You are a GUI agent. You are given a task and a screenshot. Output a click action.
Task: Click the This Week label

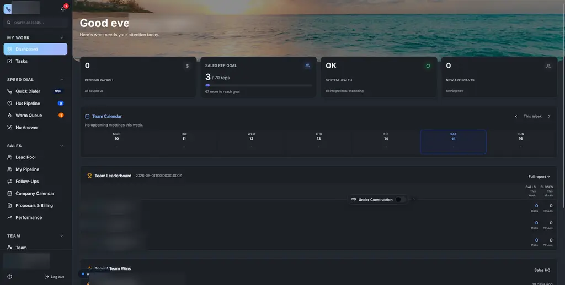tap(532, 117)
